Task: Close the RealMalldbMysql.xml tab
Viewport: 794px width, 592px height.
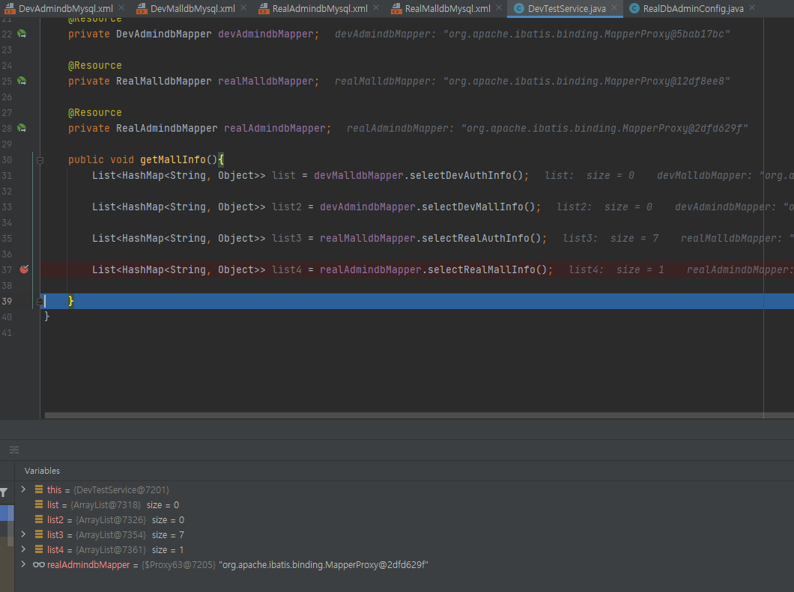Action: [499, 8]
